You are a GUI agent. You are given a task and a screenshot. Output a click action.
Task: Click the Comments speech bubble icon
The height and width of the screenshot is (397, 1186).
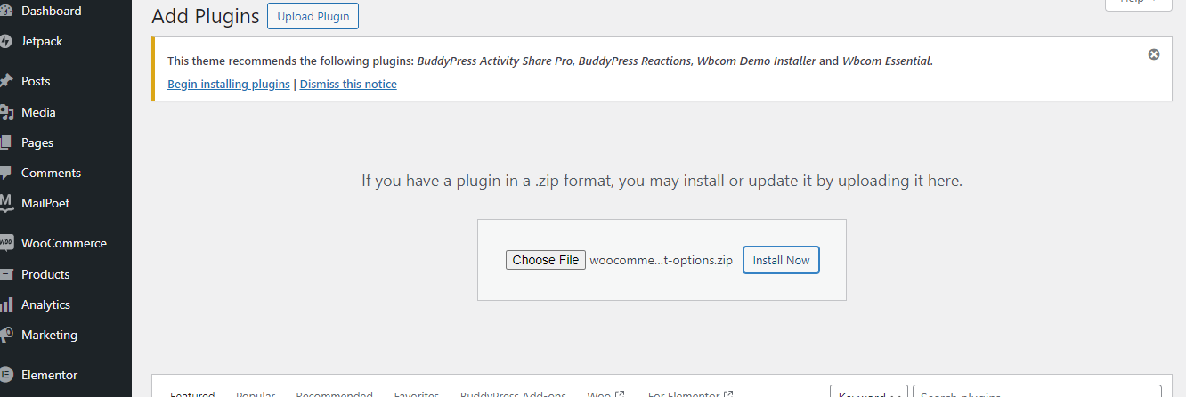6,173
